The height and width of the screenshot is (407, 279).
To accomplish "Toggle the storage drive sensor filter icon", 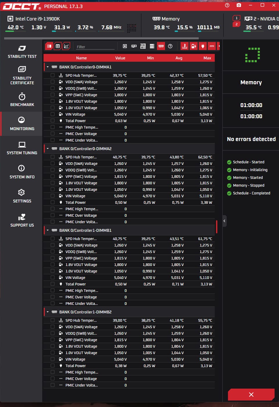I will (x=152, y=46).
